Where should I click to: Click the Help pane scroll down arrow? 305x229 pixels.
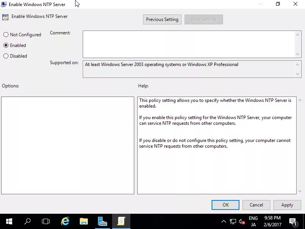[x=300, y=191]
